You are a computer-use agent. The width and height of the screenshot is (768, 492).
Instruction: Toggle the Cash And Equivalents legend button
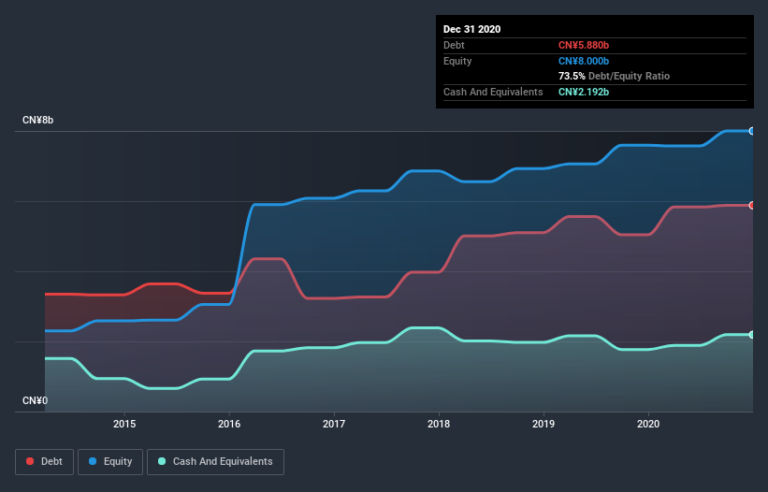pyautogui.click(x=215, y=462)
